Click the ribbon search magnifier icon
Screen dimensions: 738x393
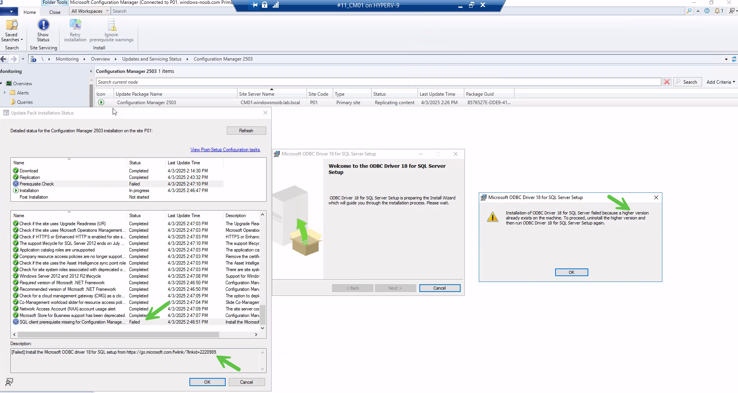coord(689,11)
